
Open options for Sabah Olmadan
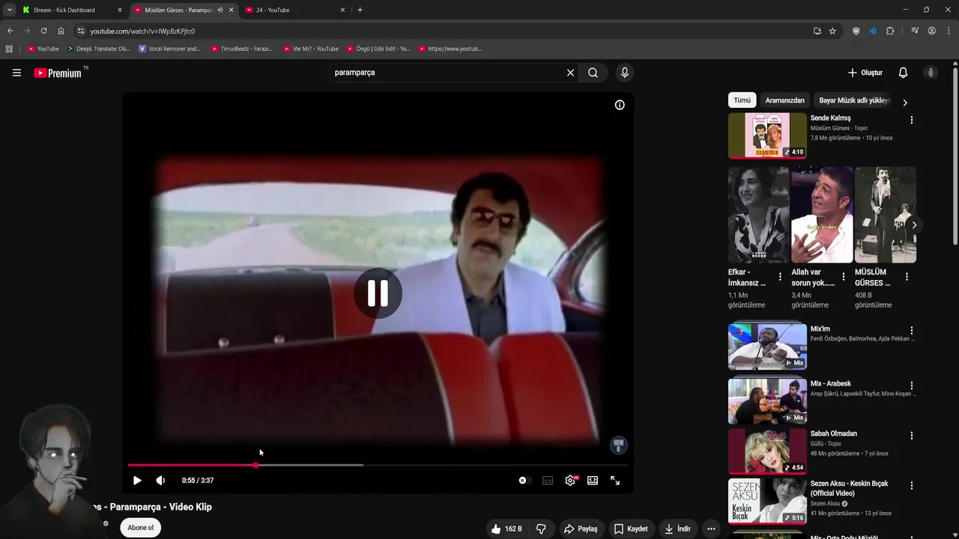[x=911, y=435]
